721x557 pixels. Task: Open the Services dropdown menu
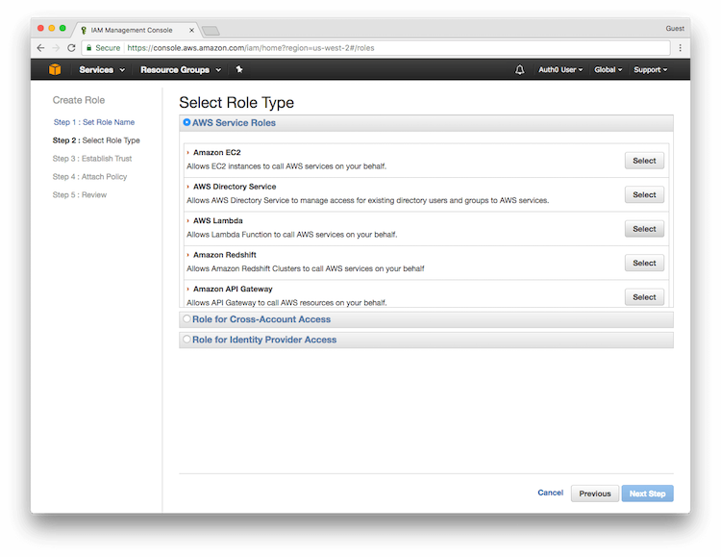pyautogui.click(x=102, y=69)
